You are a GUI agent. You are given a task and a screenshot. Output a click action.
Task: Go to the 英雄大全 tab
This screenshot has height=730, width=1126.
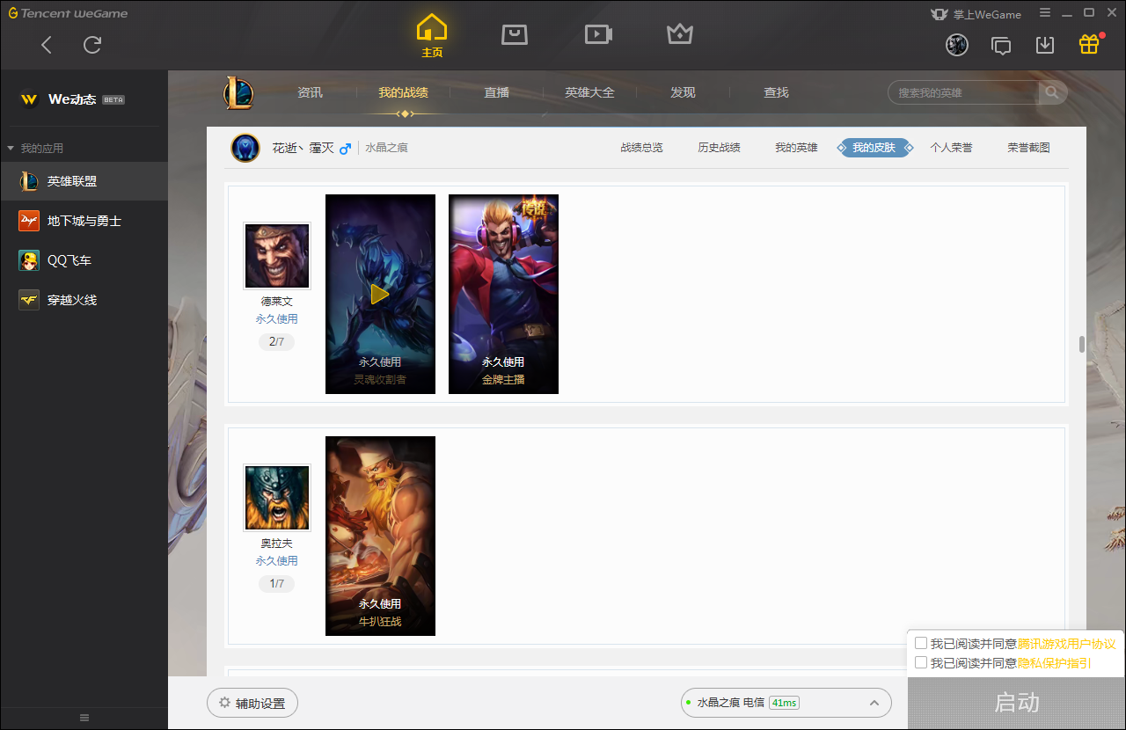(589, 92)
